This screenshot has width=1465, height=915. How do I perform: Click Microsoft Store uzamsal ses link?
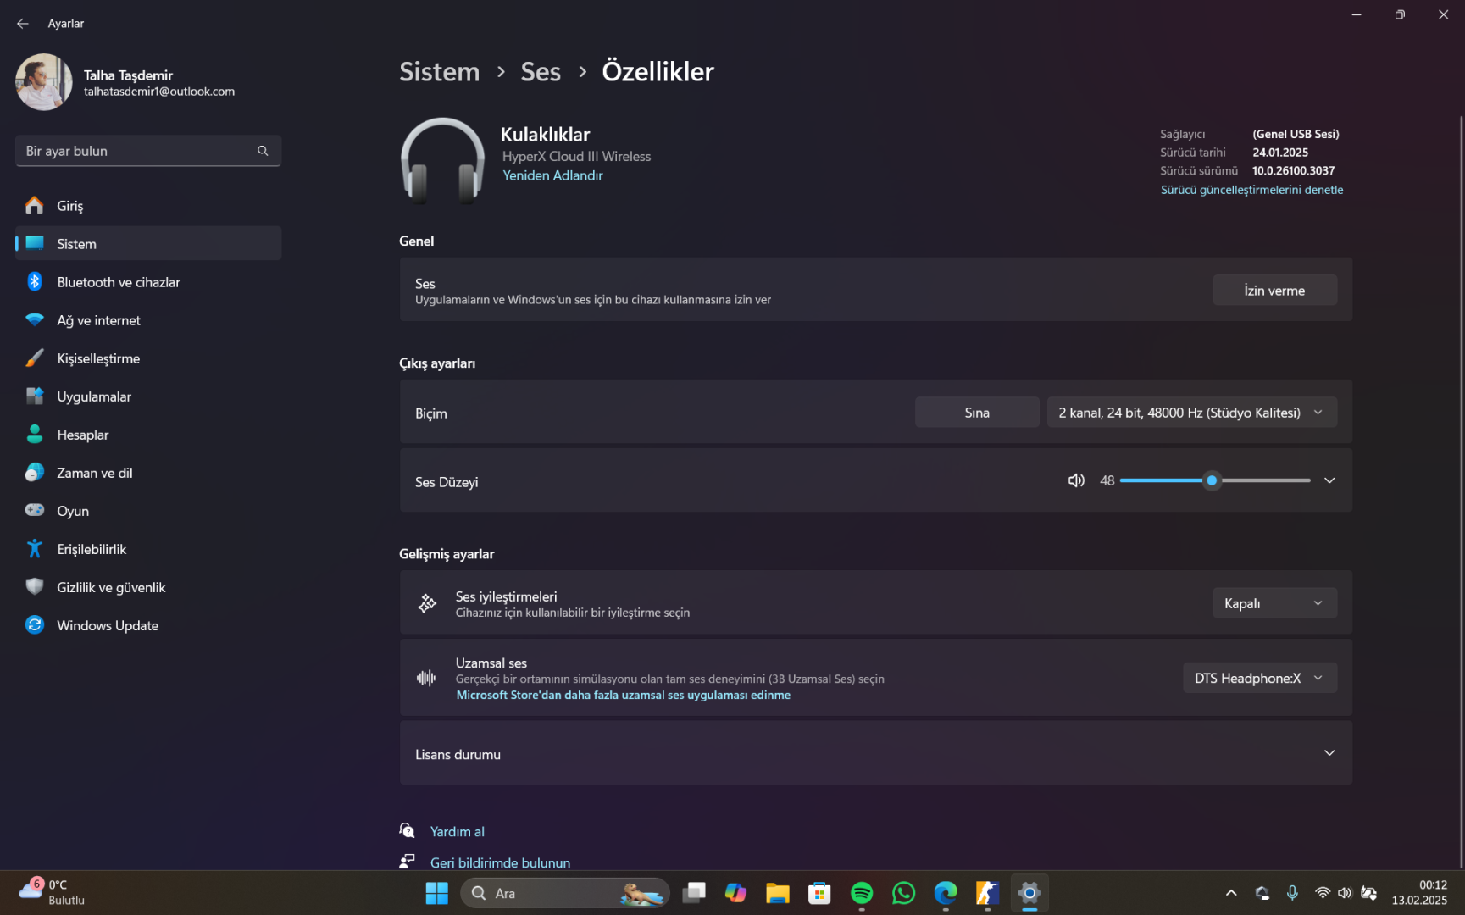coord(623,696)
